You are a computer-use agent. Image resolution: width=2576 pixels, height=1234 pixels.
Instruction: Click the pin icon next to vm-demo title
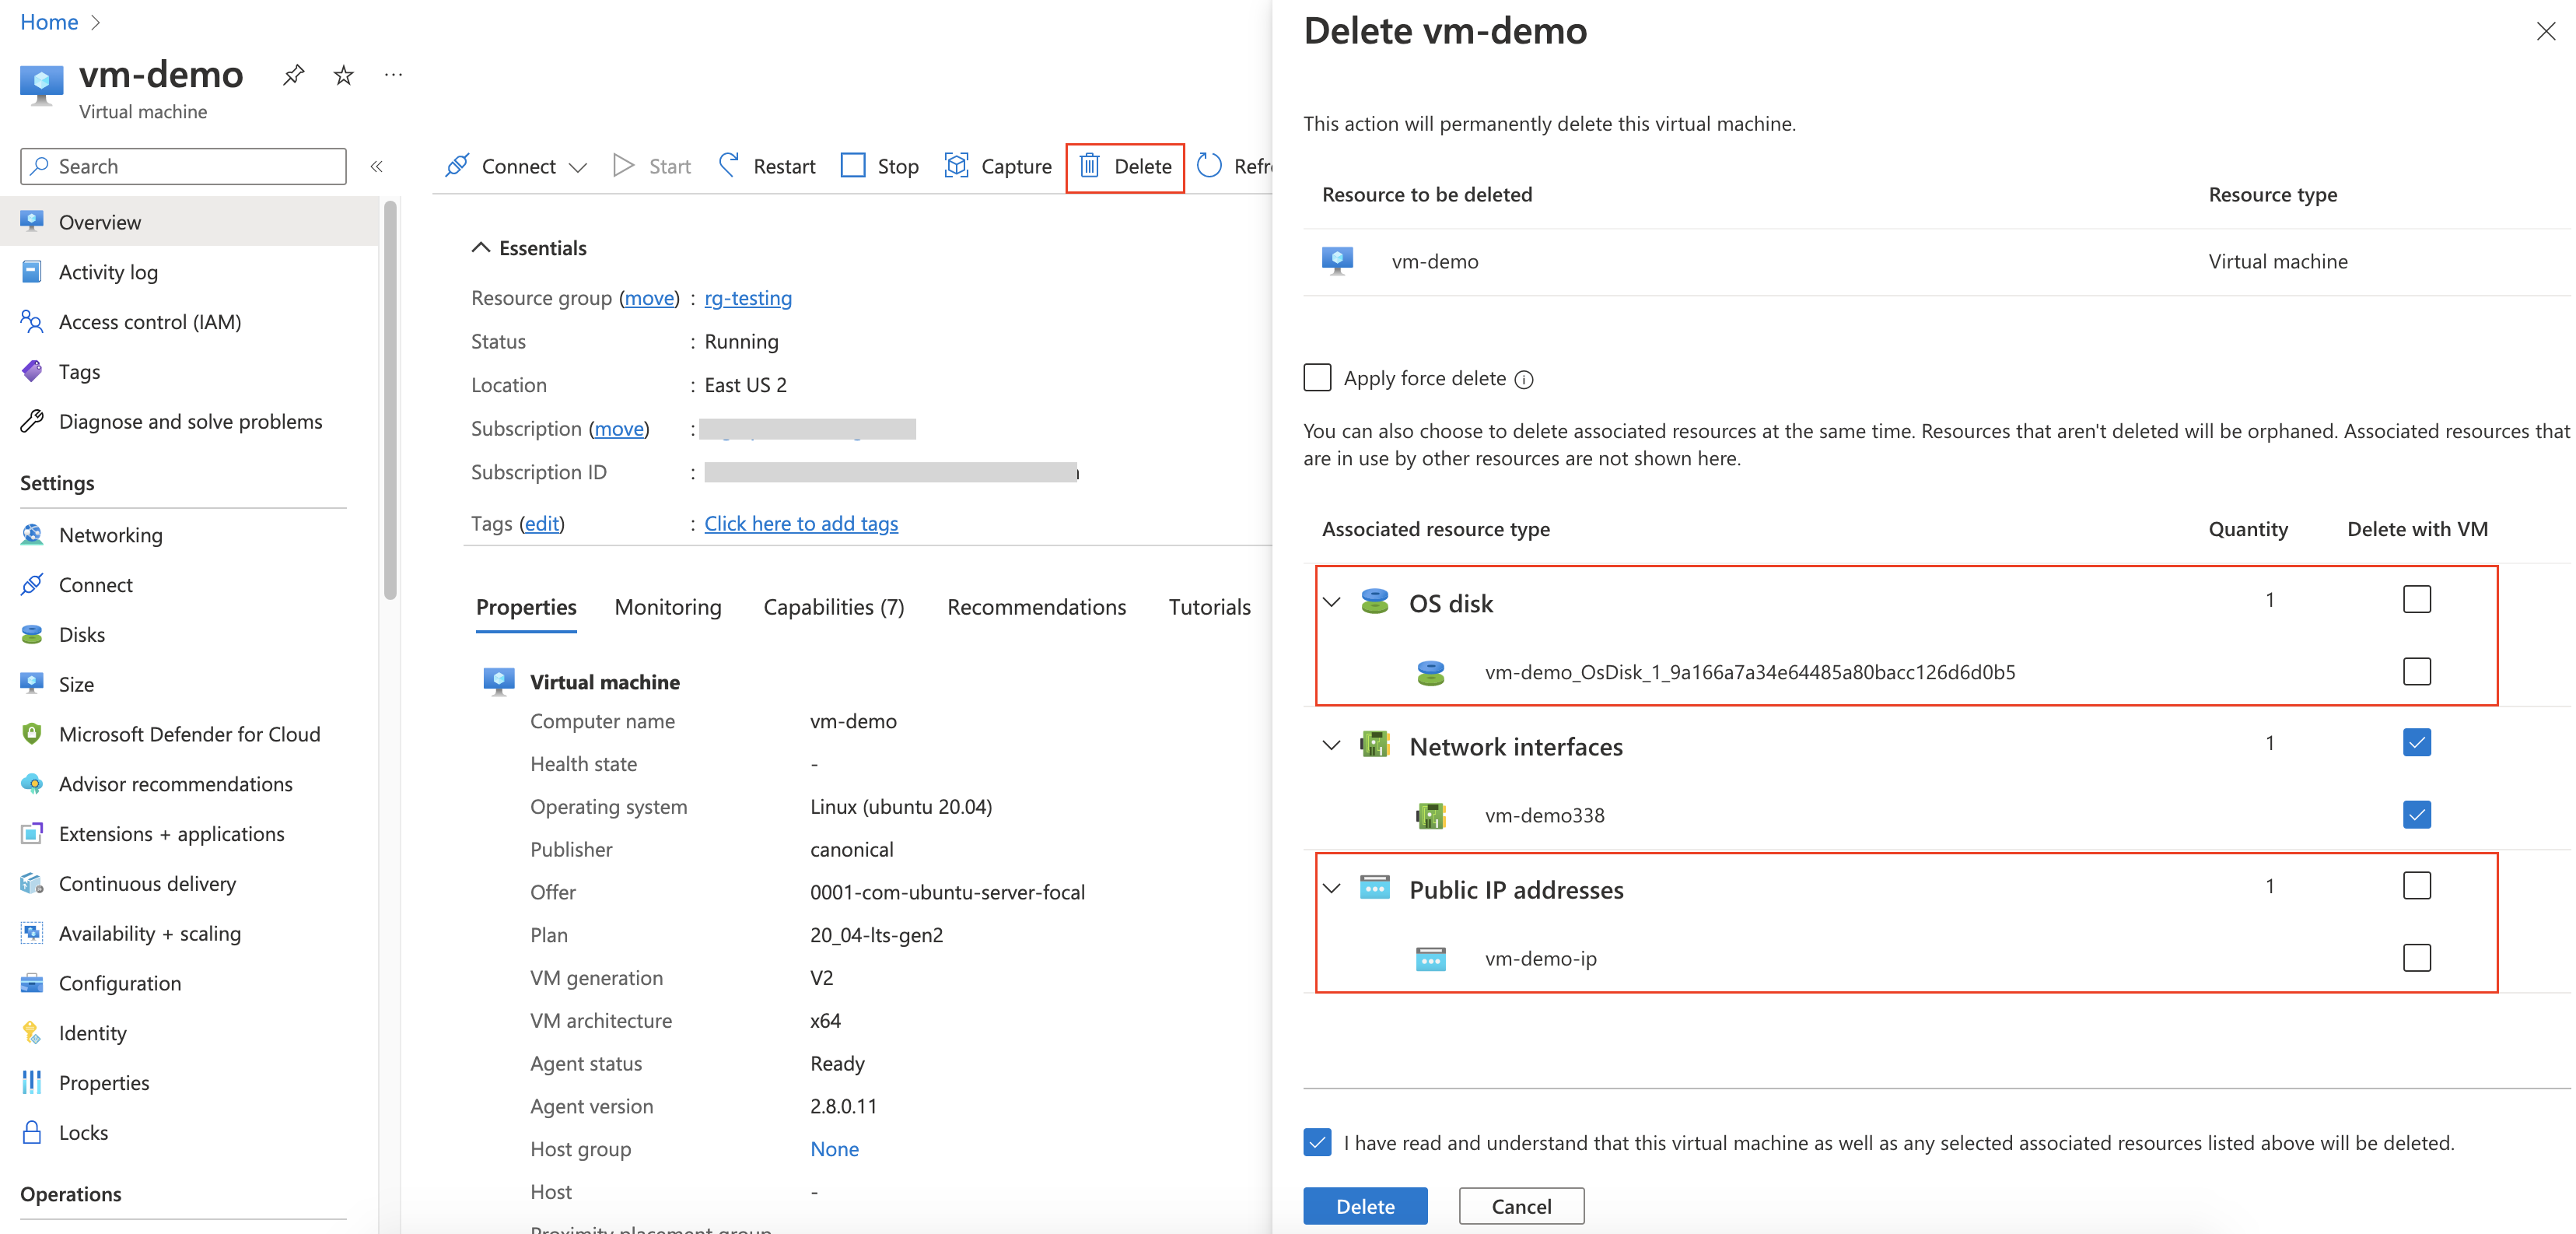coord(293,75)
